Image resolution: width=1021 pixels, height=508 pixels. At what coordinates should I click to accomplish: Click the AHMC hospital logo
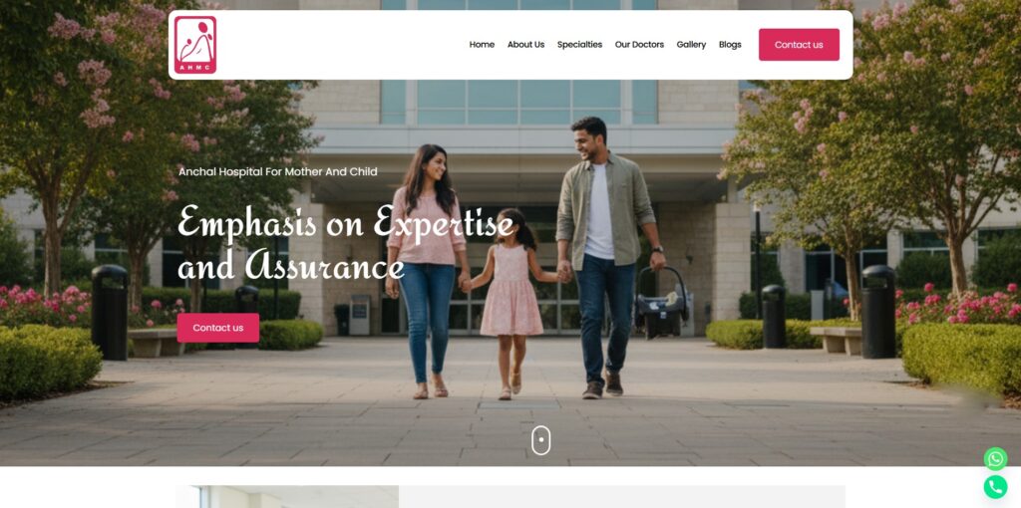[194, 45]
